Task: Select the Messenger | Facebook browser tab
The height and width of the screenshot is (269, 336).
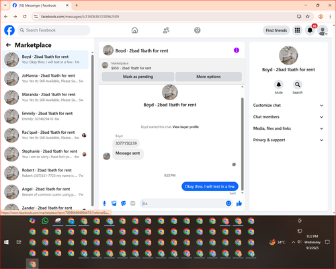Action: tap(41, 5)
